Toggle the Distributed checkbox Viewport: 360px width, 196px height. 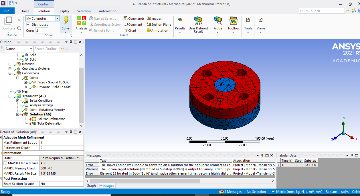pos(28,25)
